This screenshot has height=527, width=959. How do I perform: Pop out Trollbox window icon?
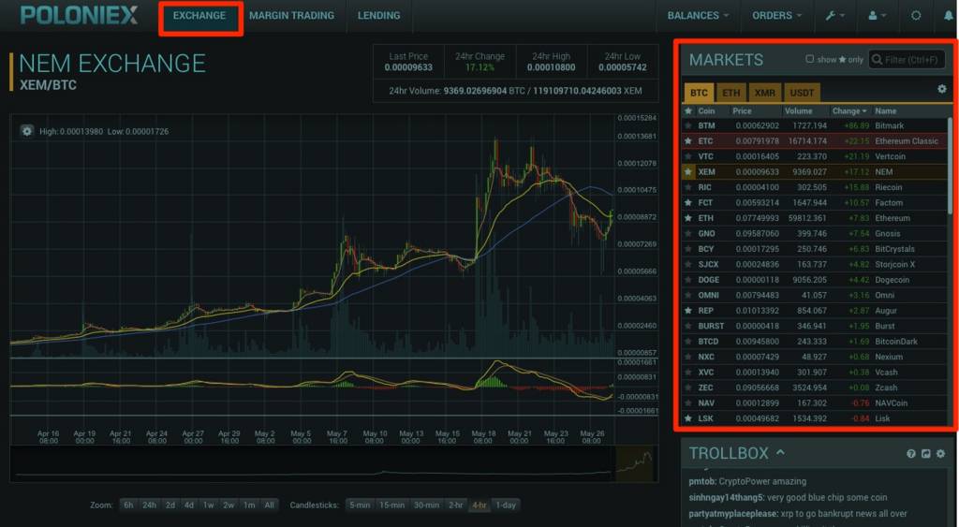tap(926, 454)
